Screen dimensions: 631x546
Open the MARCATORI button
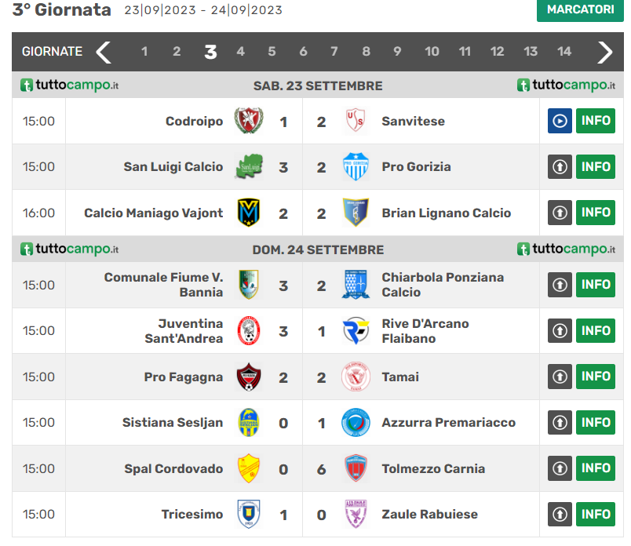(580, 10)
